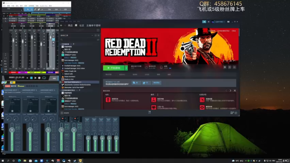Click the recent clock icon in library filter row
Viewport: 290px width, 163px height.
96,35
